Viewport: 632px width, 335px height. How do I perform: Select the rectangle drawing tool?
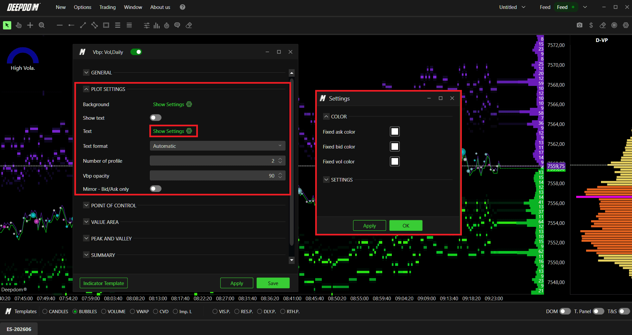tap(106, 25)
